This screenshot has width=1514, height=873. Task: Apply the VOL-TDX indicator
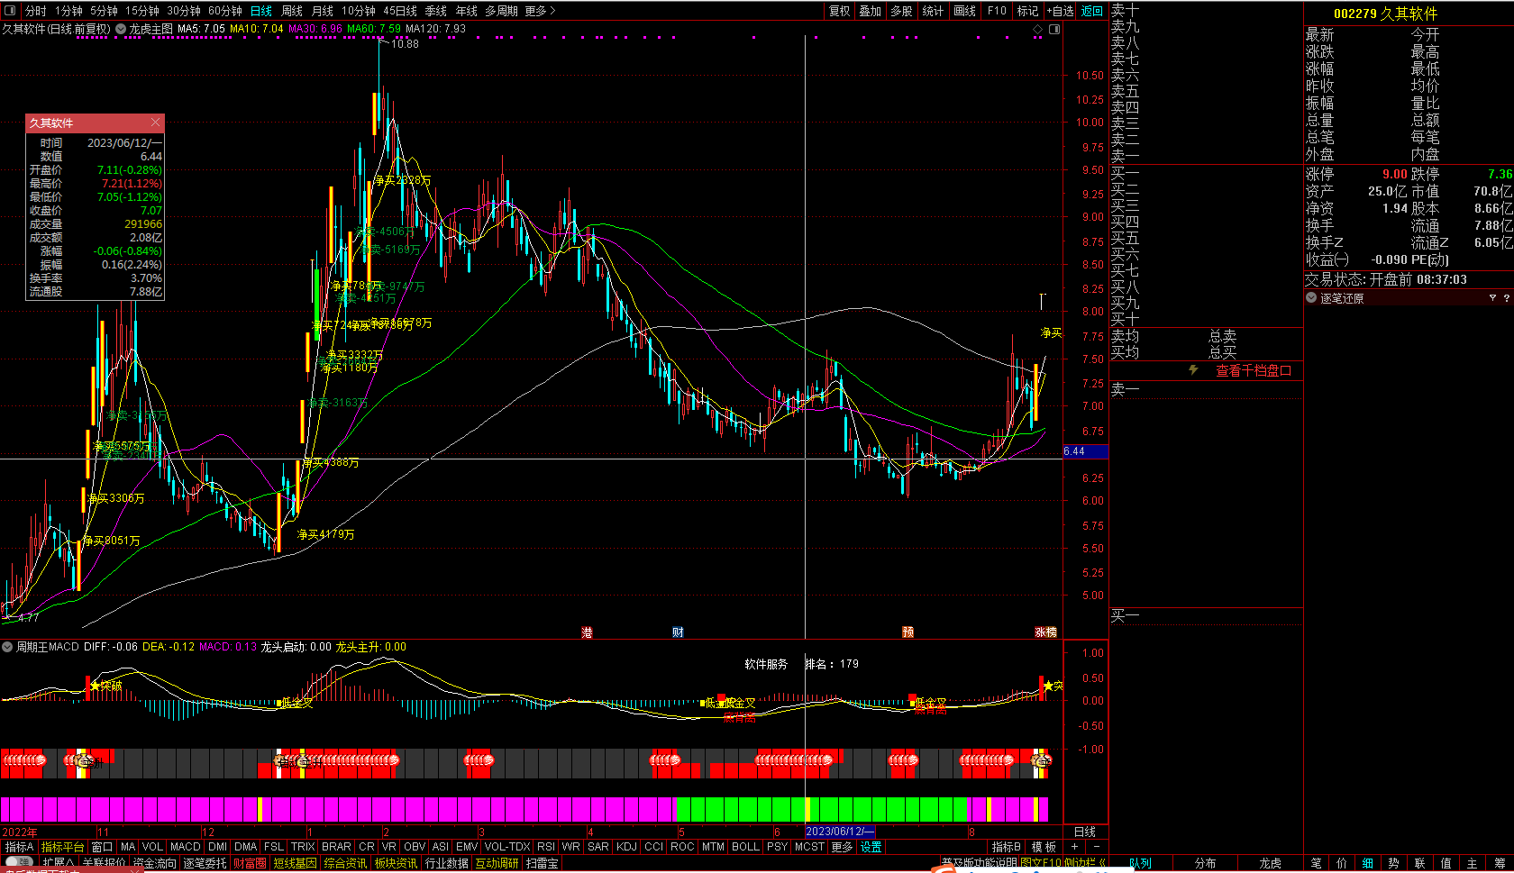click(x=507, y=847)
